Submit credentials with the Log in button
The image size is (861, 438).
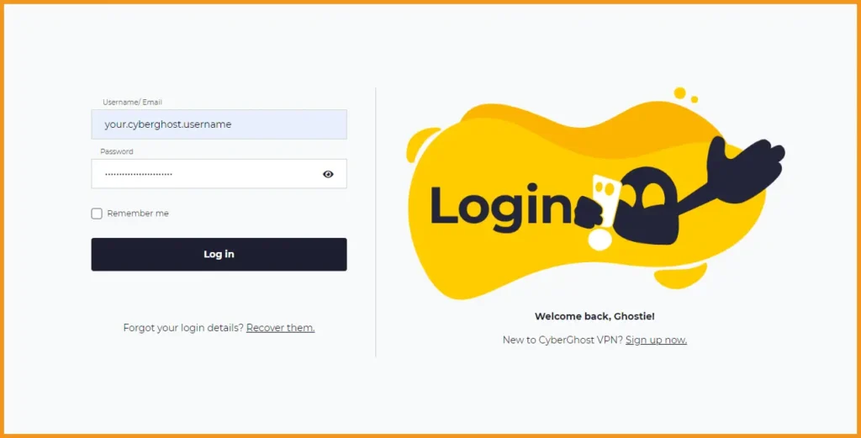pos(219,254)
